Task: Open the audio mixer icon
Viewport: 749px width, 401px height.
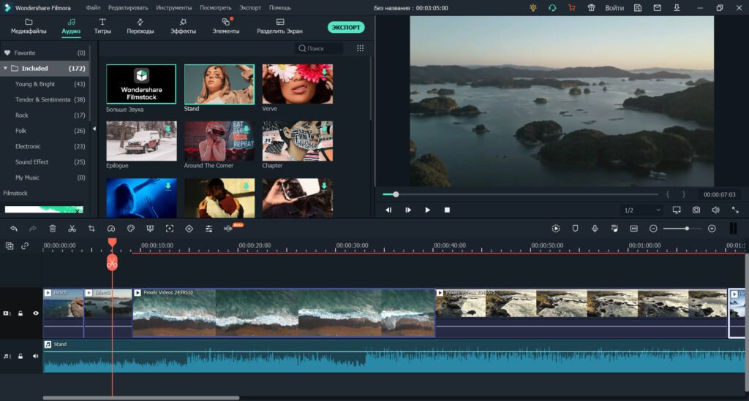Action: click(614, 229)
